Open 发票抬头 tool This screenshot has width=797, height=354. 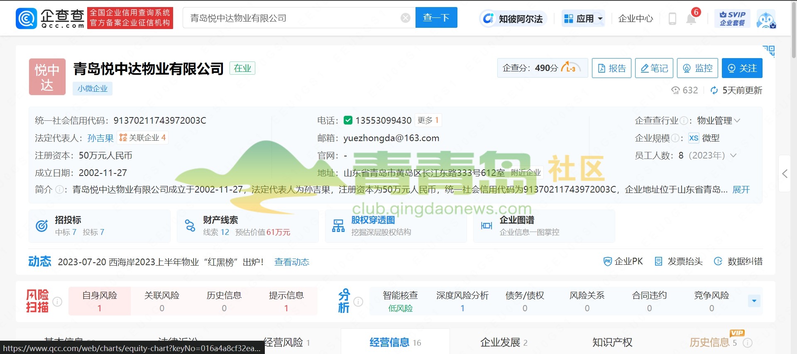coord(679,261)
